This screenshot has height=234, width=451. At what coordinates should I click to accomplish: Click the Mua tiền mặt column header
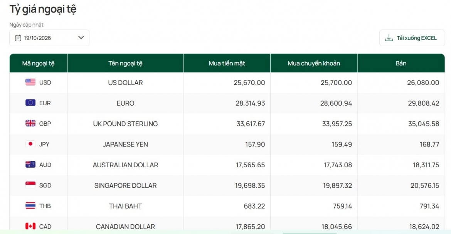tap(227, 63)
